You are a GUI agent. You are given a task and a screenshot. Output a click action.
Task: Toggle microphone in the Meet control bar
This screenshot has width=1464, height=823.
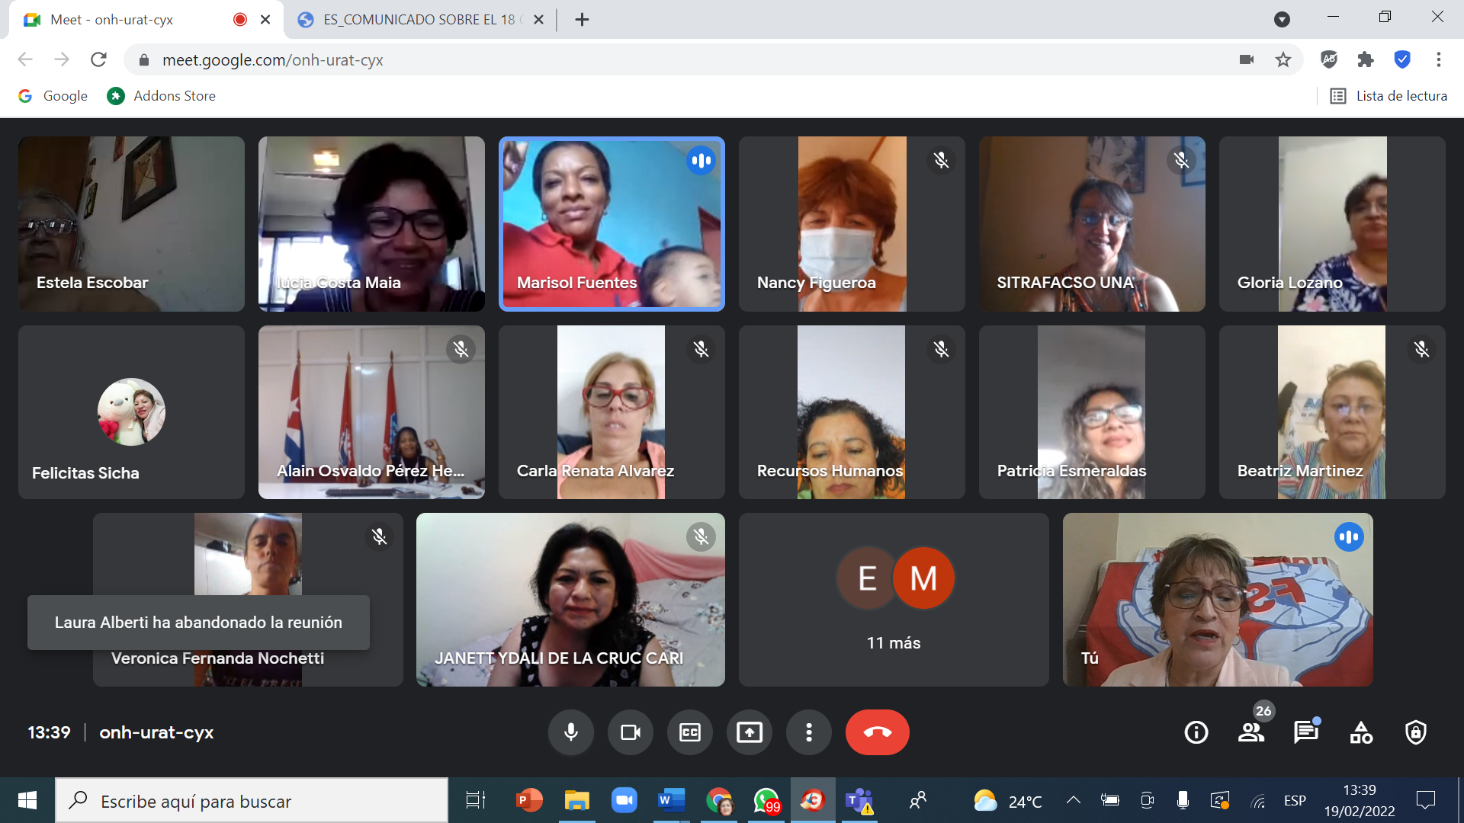(570, 732)
